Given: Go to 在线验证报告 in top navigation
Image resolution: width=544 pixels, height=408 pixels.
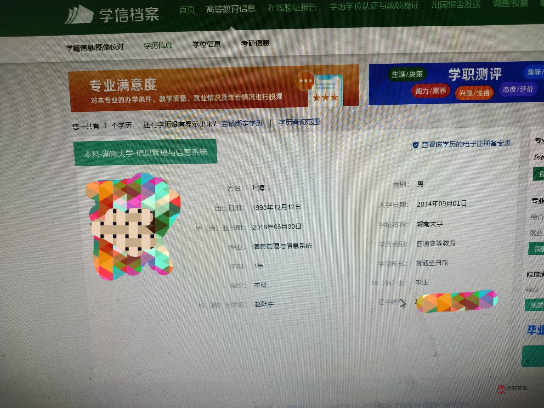Looking at the screenshot, I should 292,7.
